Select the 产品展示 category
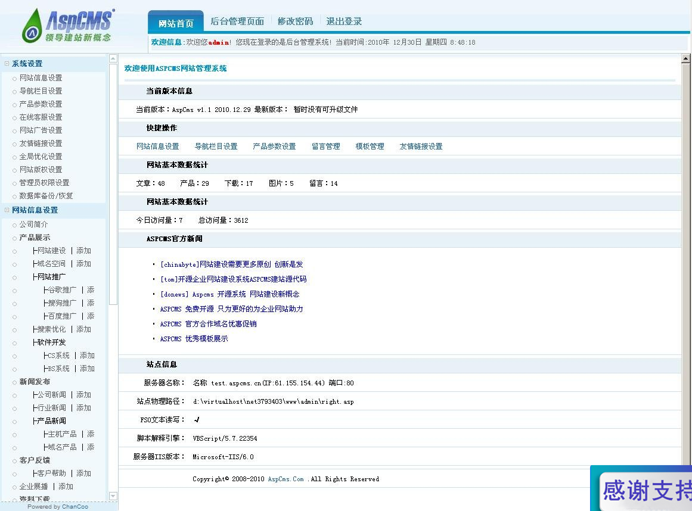692x511 pixels. click(x=35, y=238)
